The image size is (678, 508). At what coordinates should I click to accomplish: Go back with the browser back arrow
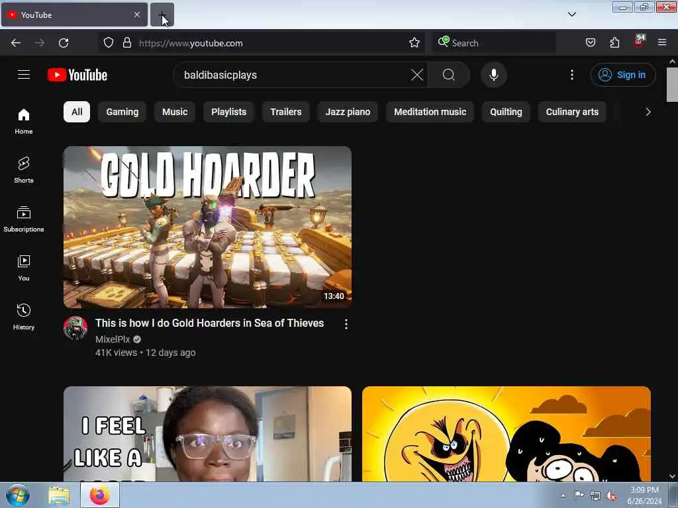pos(16,43)
